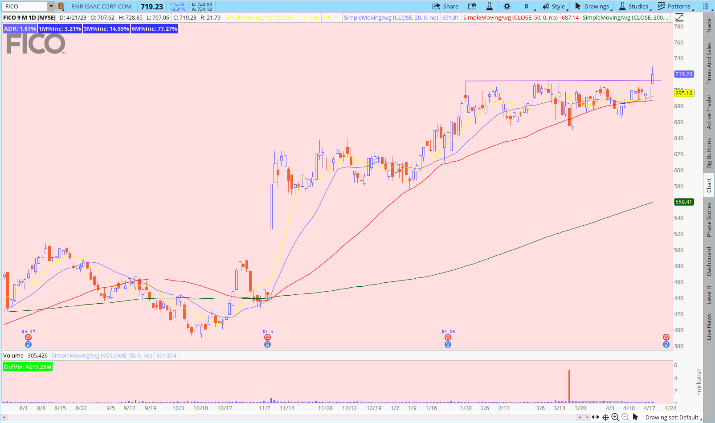Click the ADR: 1.87% label
The image size is (715, 423).
20,28
